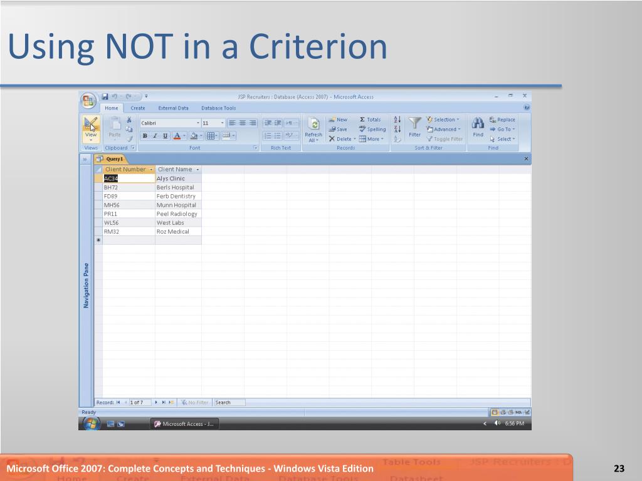Click the Font Color red A button
Viewport: 642px width, 481px height.
[x=177, y=136]
